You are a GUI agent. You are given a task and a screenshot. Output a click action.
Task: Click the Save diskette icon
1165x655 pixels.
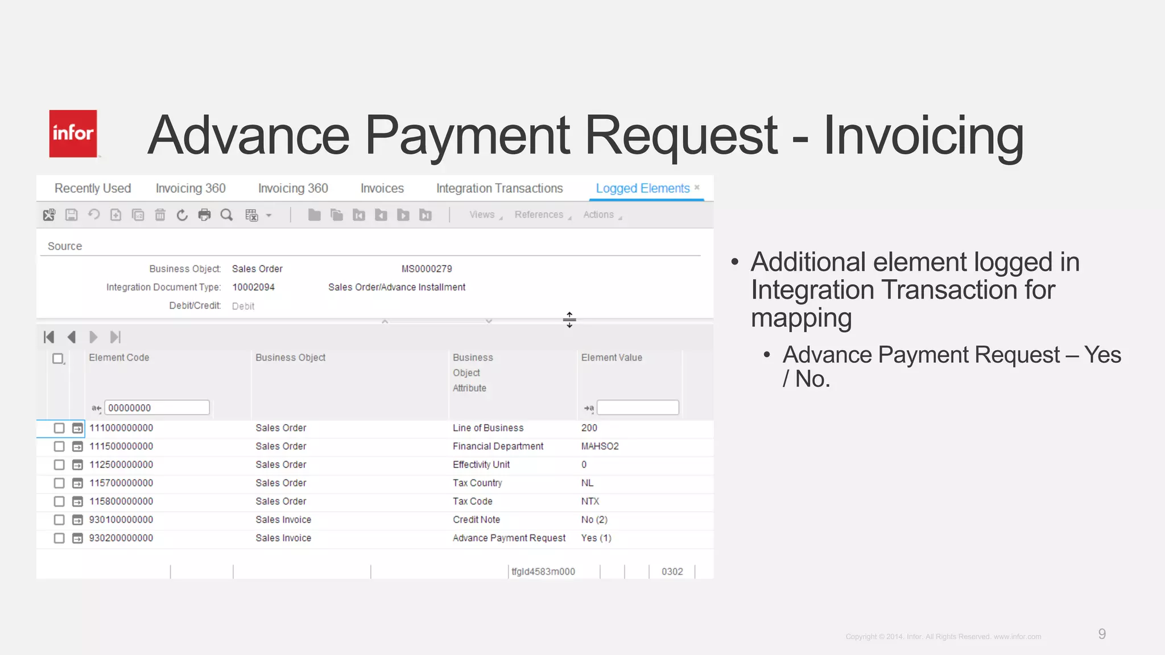tap(71, 215)
